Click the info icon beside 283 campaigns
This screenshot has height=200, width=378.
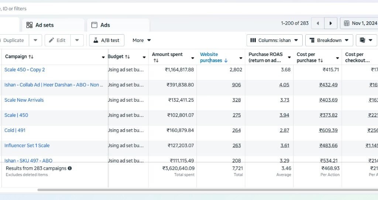(70, 168)
